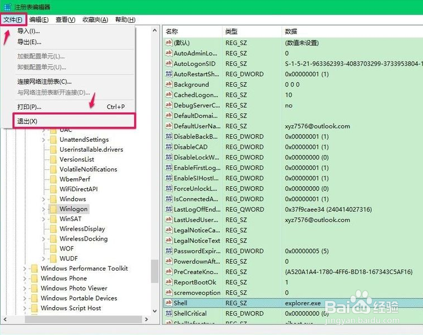Screen dimensions: 423x335
Task: Click the string icon beside ReportBootOk
Action: 169,282
